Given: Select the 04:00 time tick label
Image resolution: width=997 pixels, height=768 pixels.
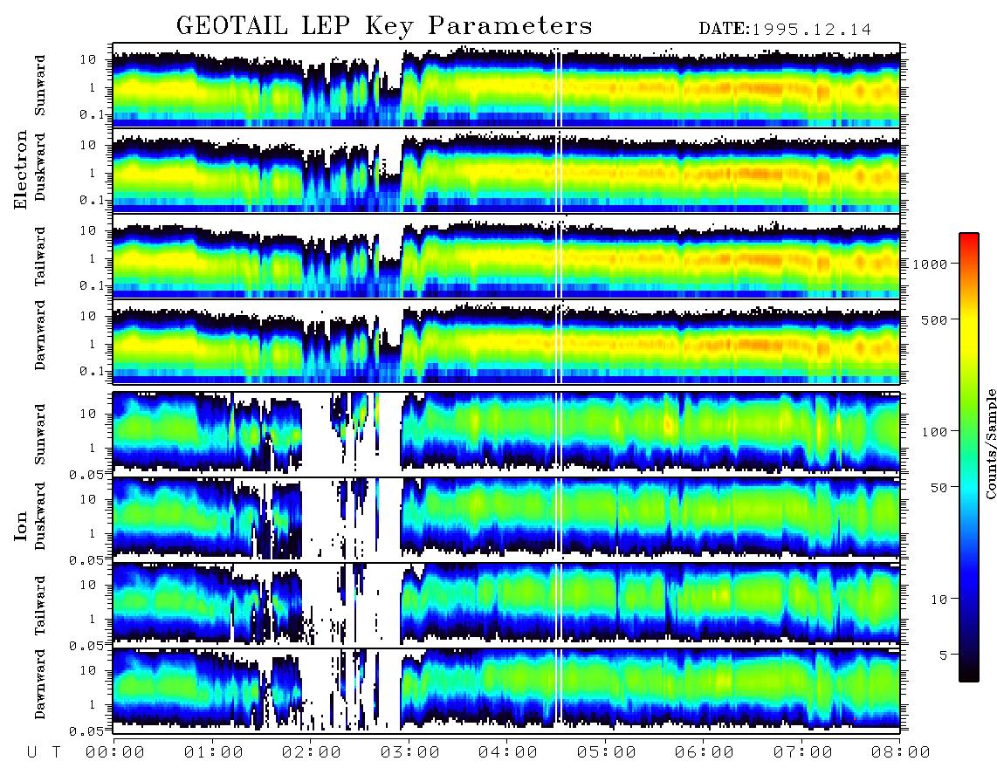Looking at the screenshot, I should [508, 753].
